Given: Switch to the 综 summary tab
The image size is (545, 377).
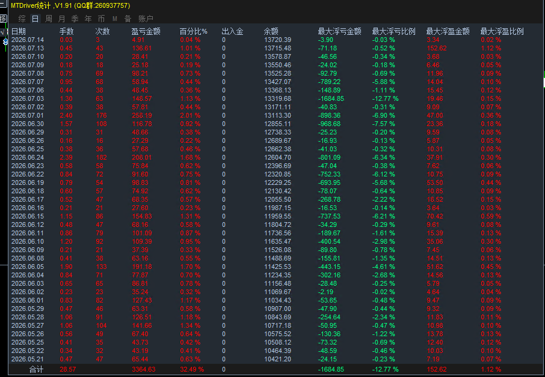Looking at the screenshot, I should pyautogui.click(x=22, y=19).
